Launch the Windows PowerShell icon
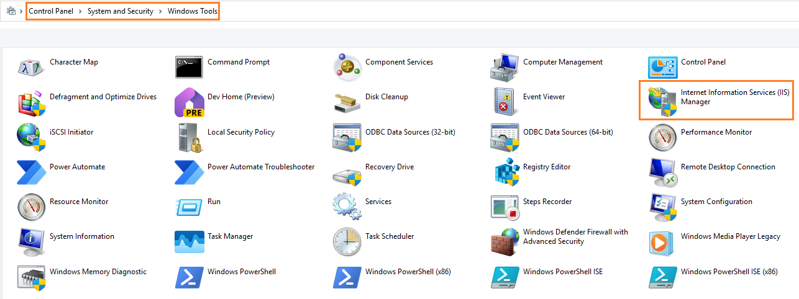This screenshot has width=799, height=299. [189, 276]
